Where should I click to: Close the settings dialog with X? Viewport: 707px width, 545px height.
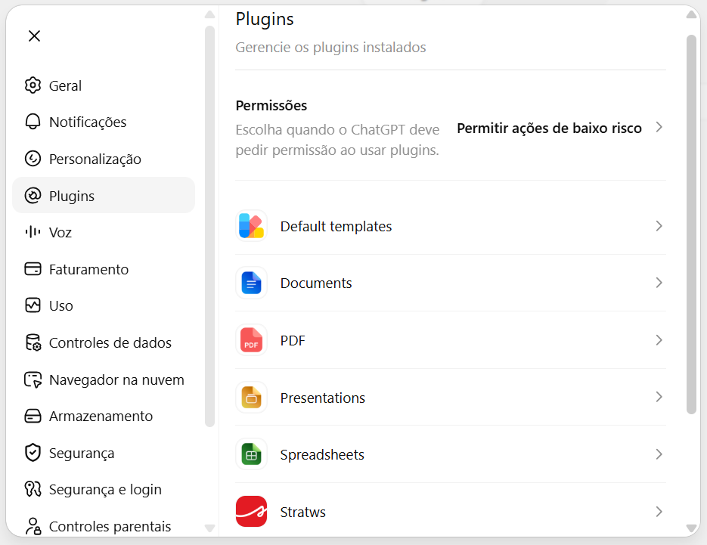coord(34,36)
